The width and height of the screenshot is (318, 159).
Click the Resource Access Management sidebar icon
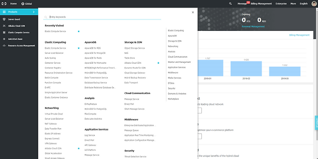[x=4, y=46]
